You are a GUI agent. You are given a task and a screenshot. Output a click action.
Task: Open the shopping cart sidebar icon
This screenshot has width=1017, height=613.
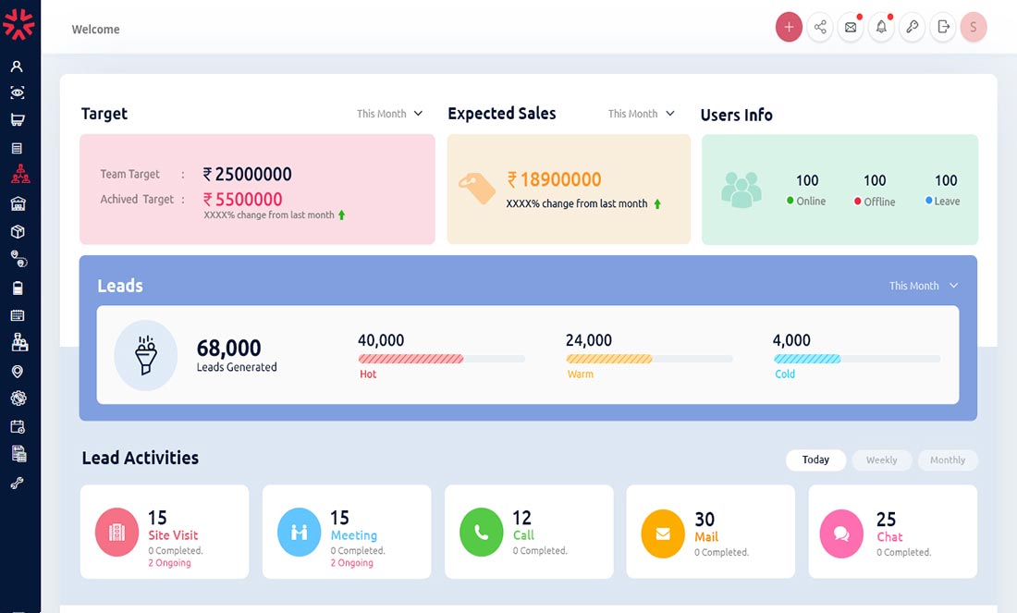(x=18, y=120)
